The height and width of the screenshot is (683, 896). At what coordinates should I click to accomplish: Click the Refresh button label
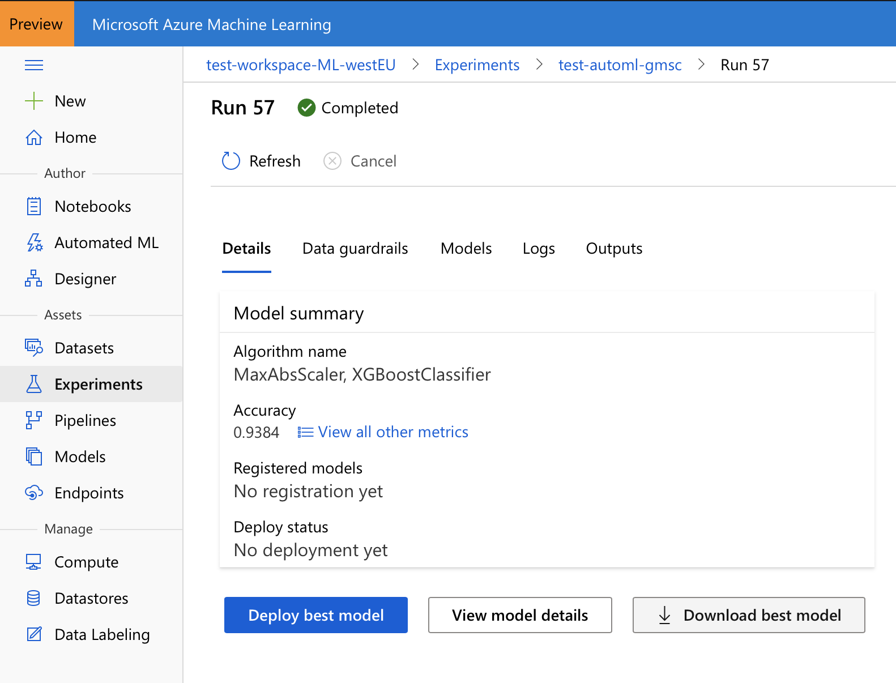tap(275, 161)
